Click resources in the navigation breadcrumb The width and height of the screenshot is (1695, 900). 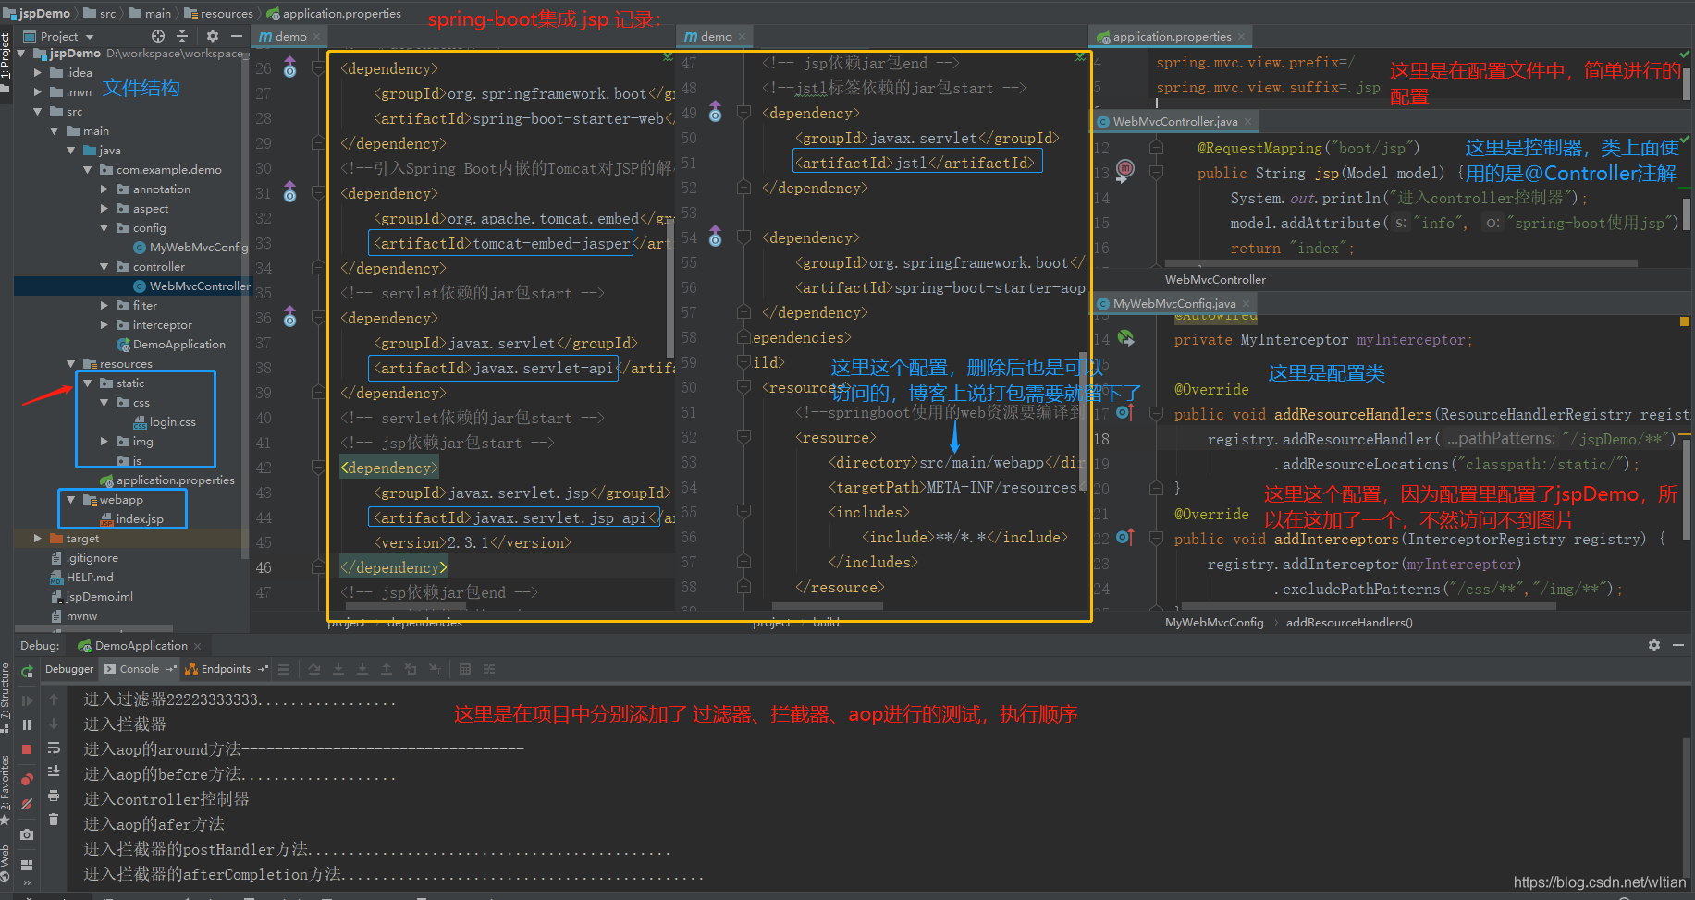click(219, 13)
